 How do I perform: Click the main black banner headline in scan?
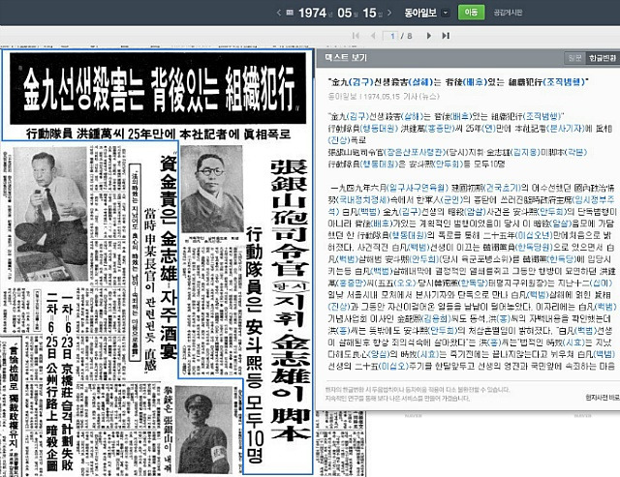tap(158, 88)
